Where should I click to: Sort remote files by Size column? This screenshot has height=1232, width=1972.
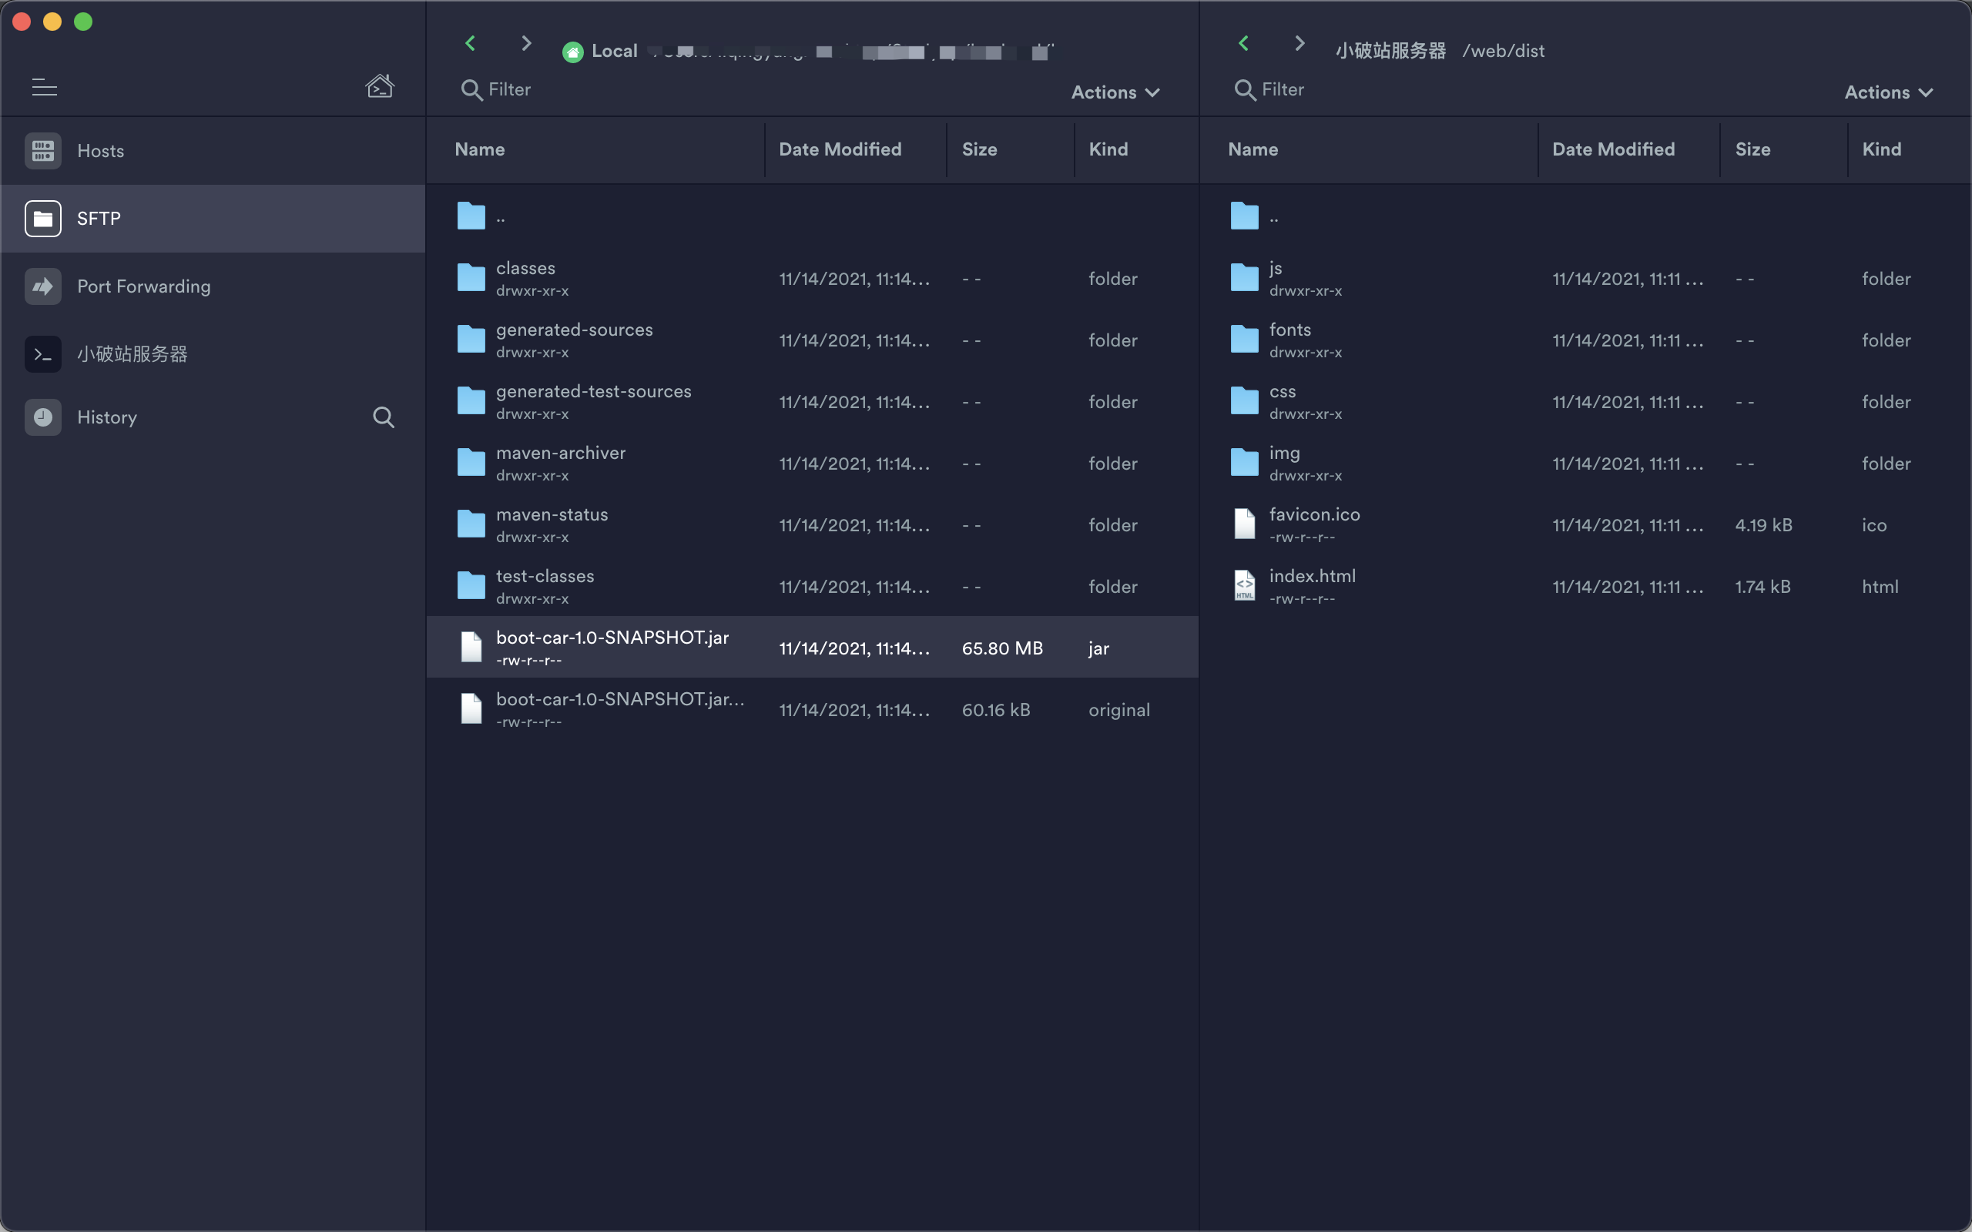click(x=1752, y=149)
